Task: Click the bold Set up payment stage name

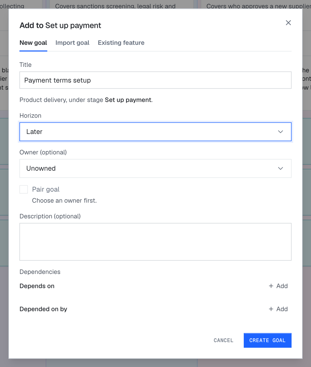Action: click(x=128, y=100)
